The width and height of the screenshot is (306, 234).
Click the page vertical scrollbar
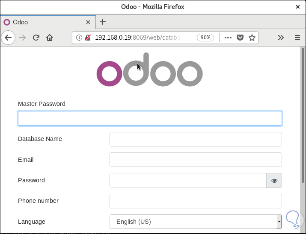303,115
